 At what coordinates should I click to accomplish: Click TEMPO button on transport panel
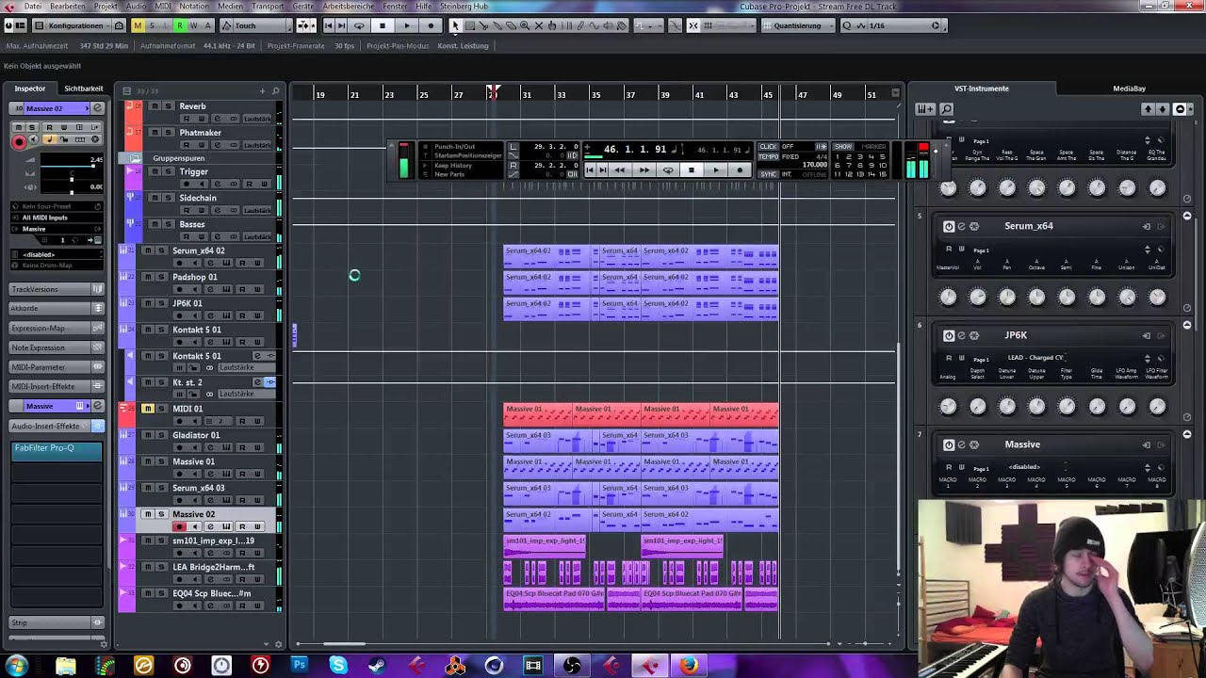pos(768,155)
